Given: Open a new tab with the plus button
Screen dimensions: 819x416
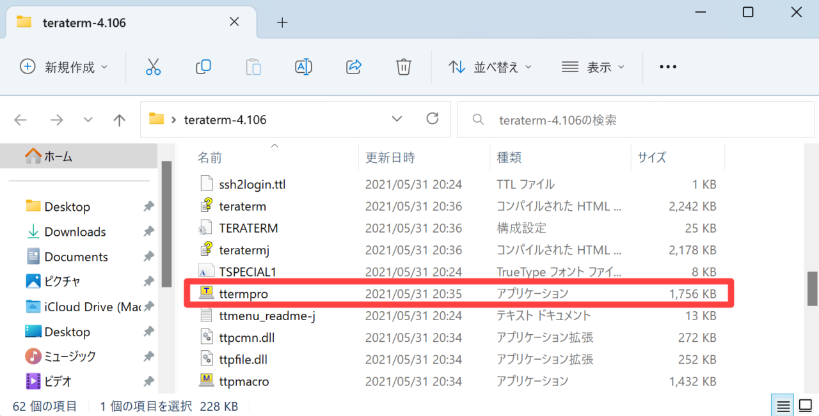Looking at the screenshot, I should click(282, 22).
